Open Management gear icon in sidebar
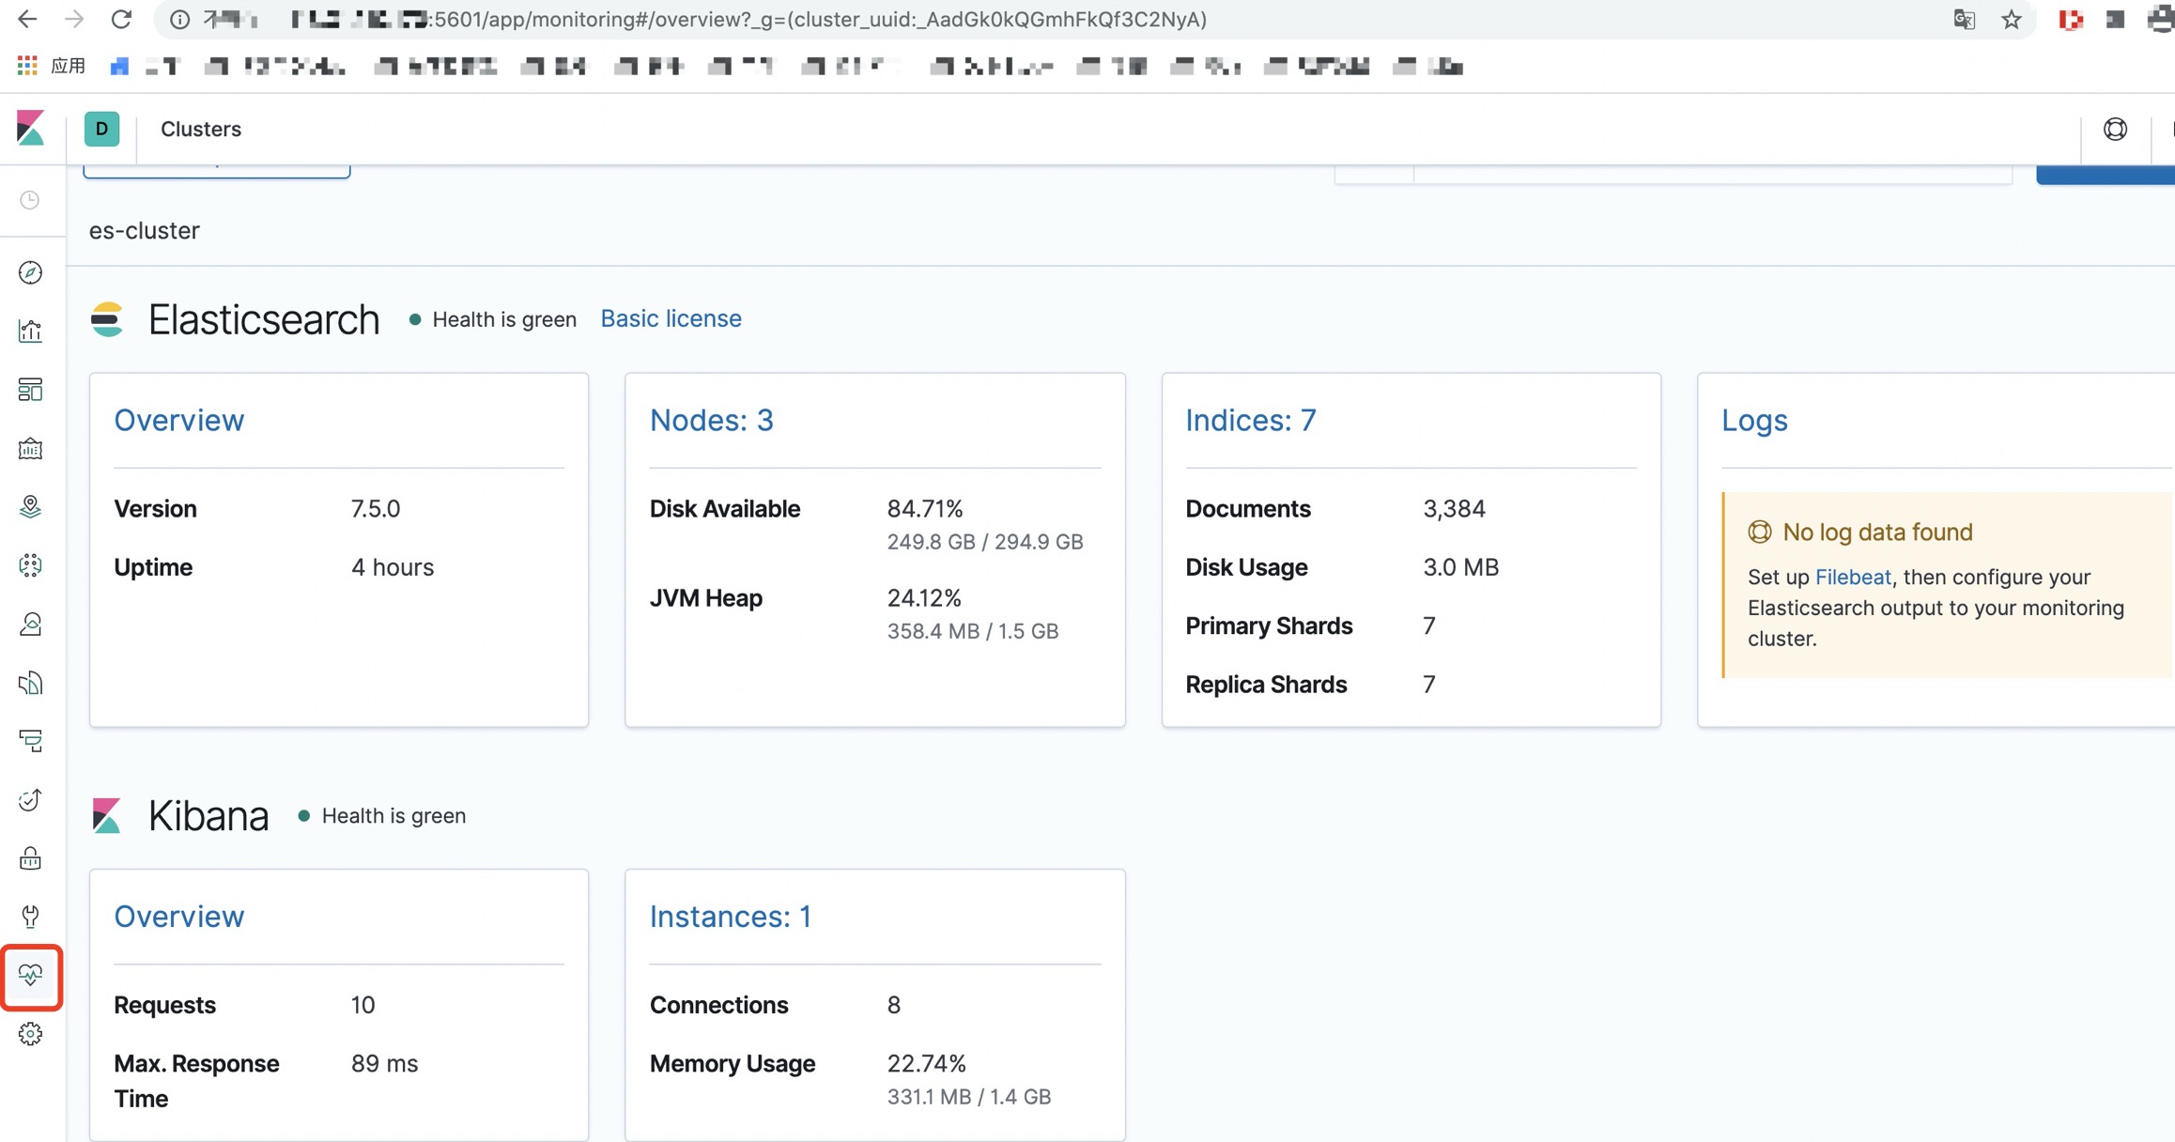The image size is (2175, 1142). pos(30,1034)
